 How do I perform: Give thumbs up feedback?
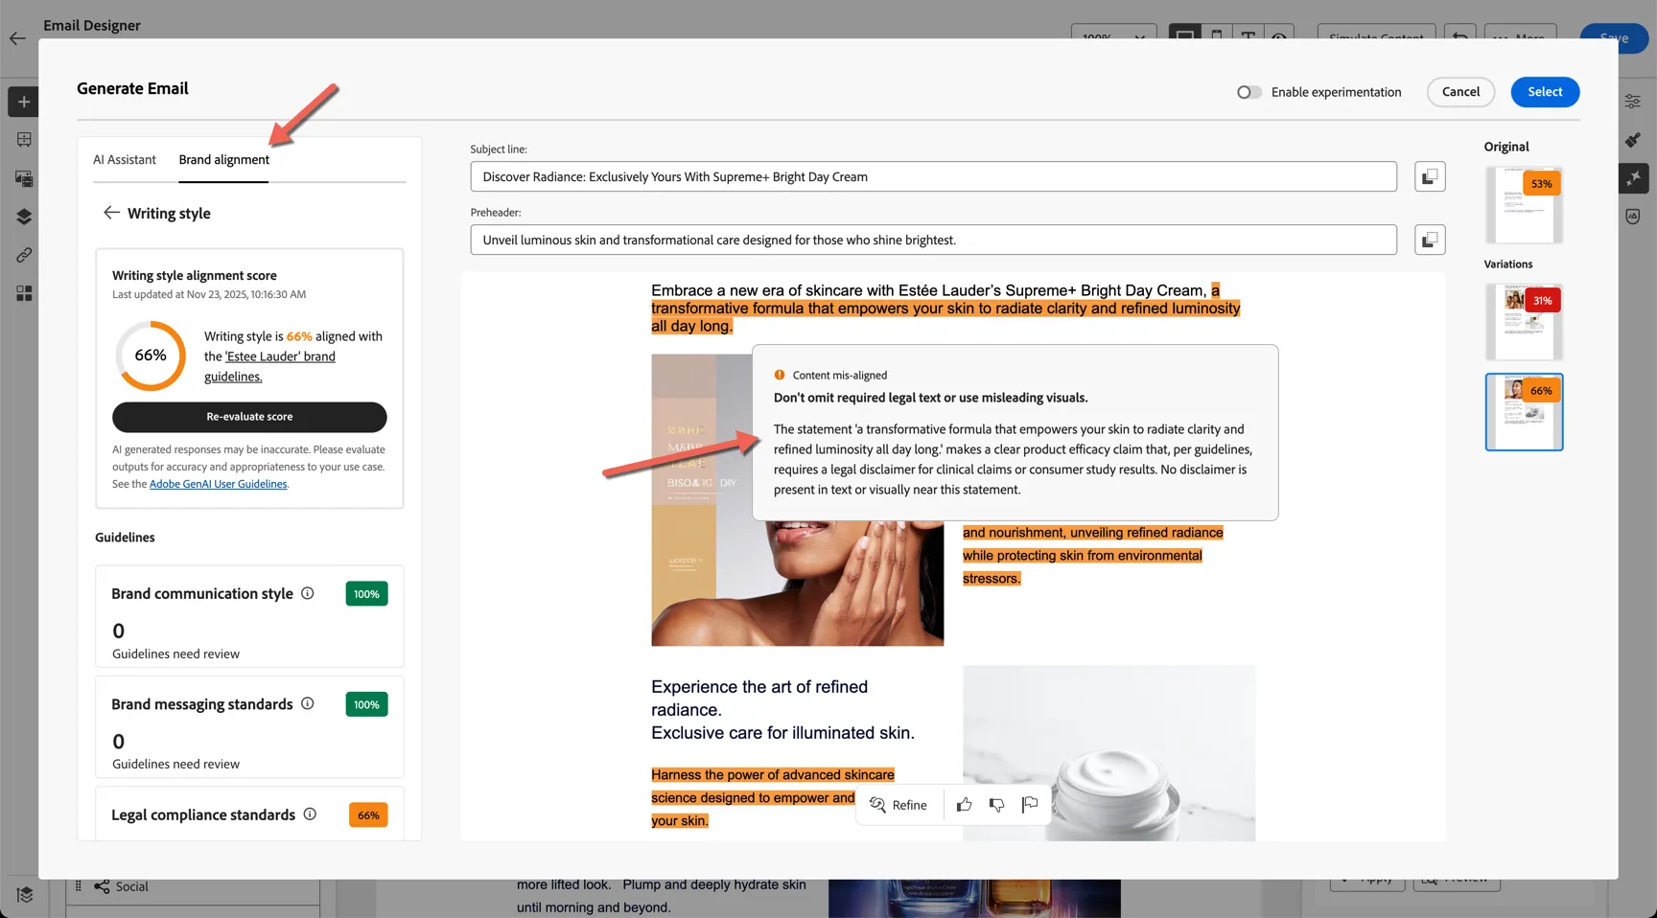[965, 805]
